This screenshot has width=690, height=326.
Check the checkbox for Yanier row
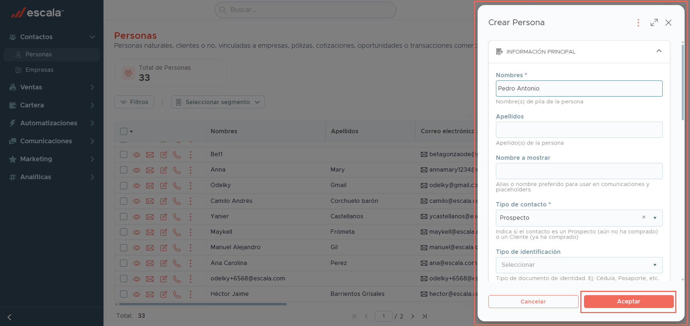pos(124,216)
